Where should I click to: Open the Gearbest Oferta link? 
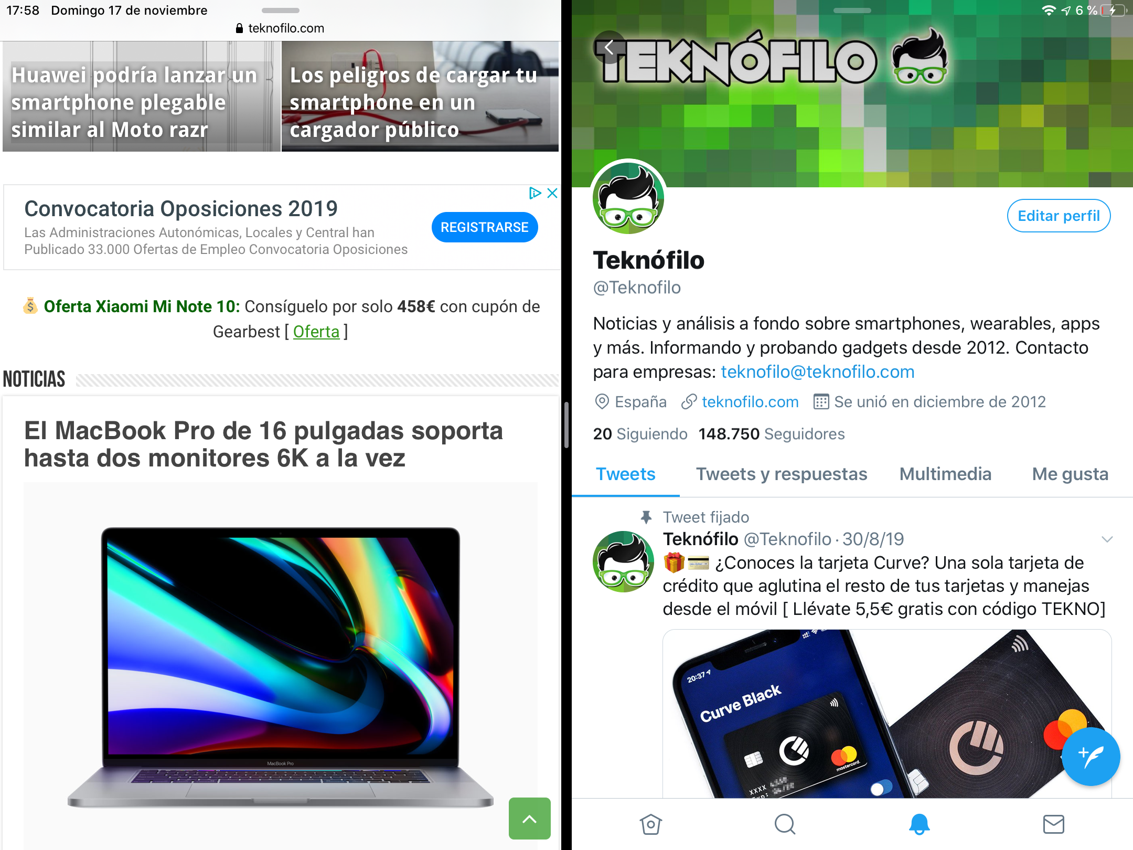click(x=316, y=332)
